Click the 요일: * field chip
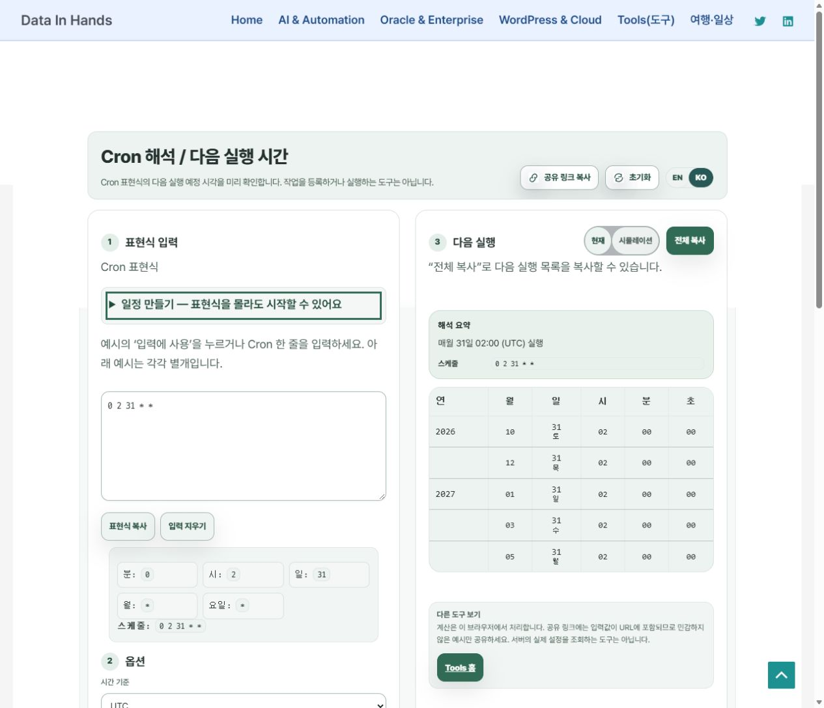Image resolution: width=824 pixels, height=708 pixels. [x=243, y=606]
